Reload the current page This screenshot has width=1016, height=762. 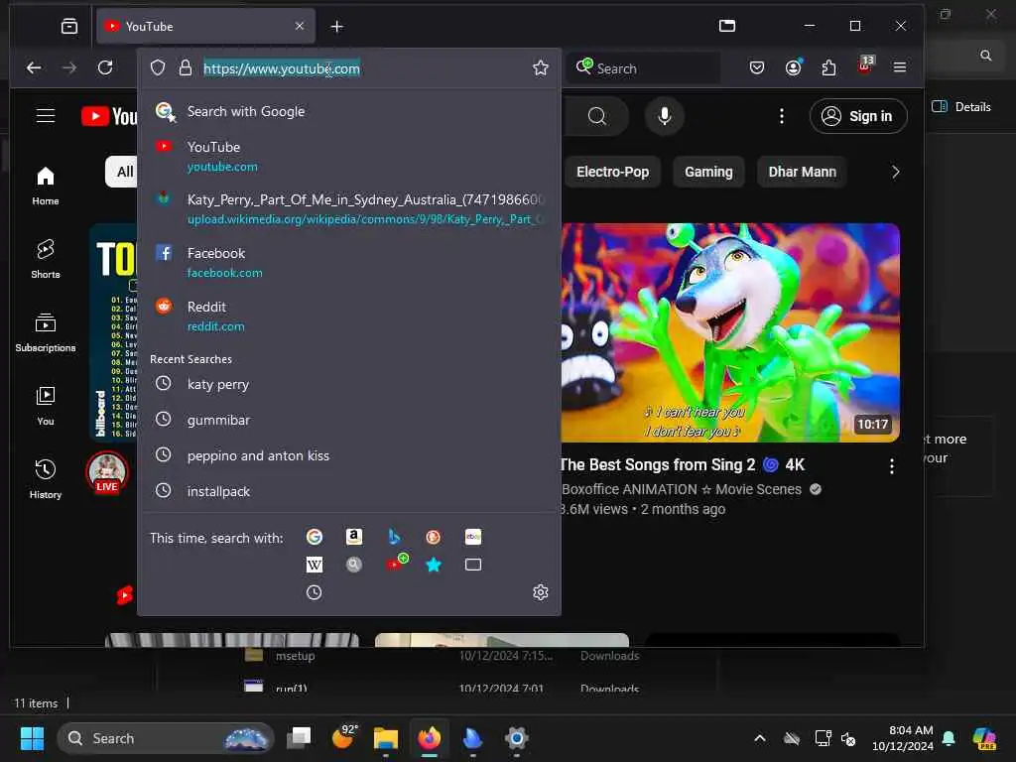[105, 67]
